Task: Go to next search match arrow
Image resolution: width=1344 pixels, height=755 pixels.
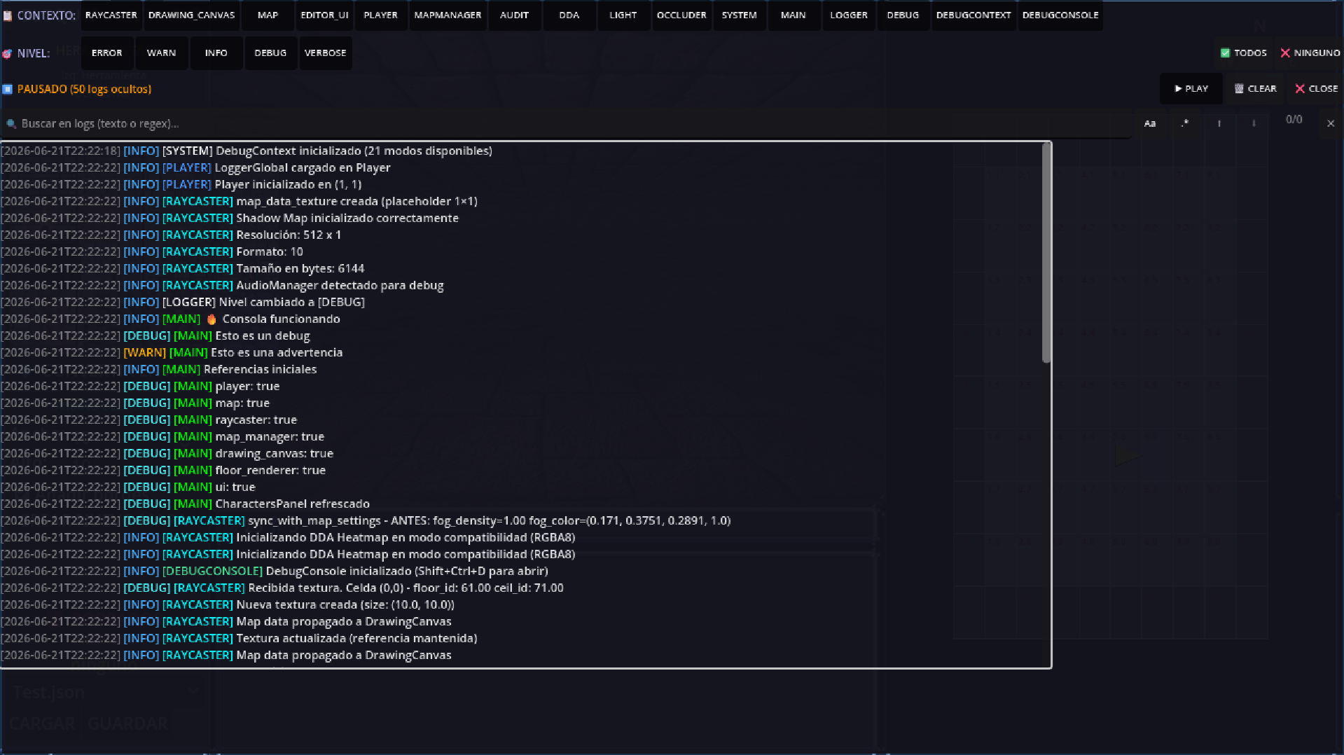Action: pos(1254,123)
